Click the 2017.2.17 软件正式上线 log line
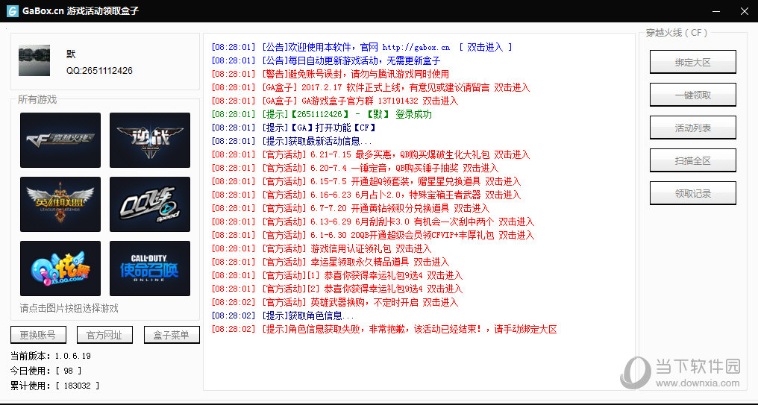 pos(370,87)
